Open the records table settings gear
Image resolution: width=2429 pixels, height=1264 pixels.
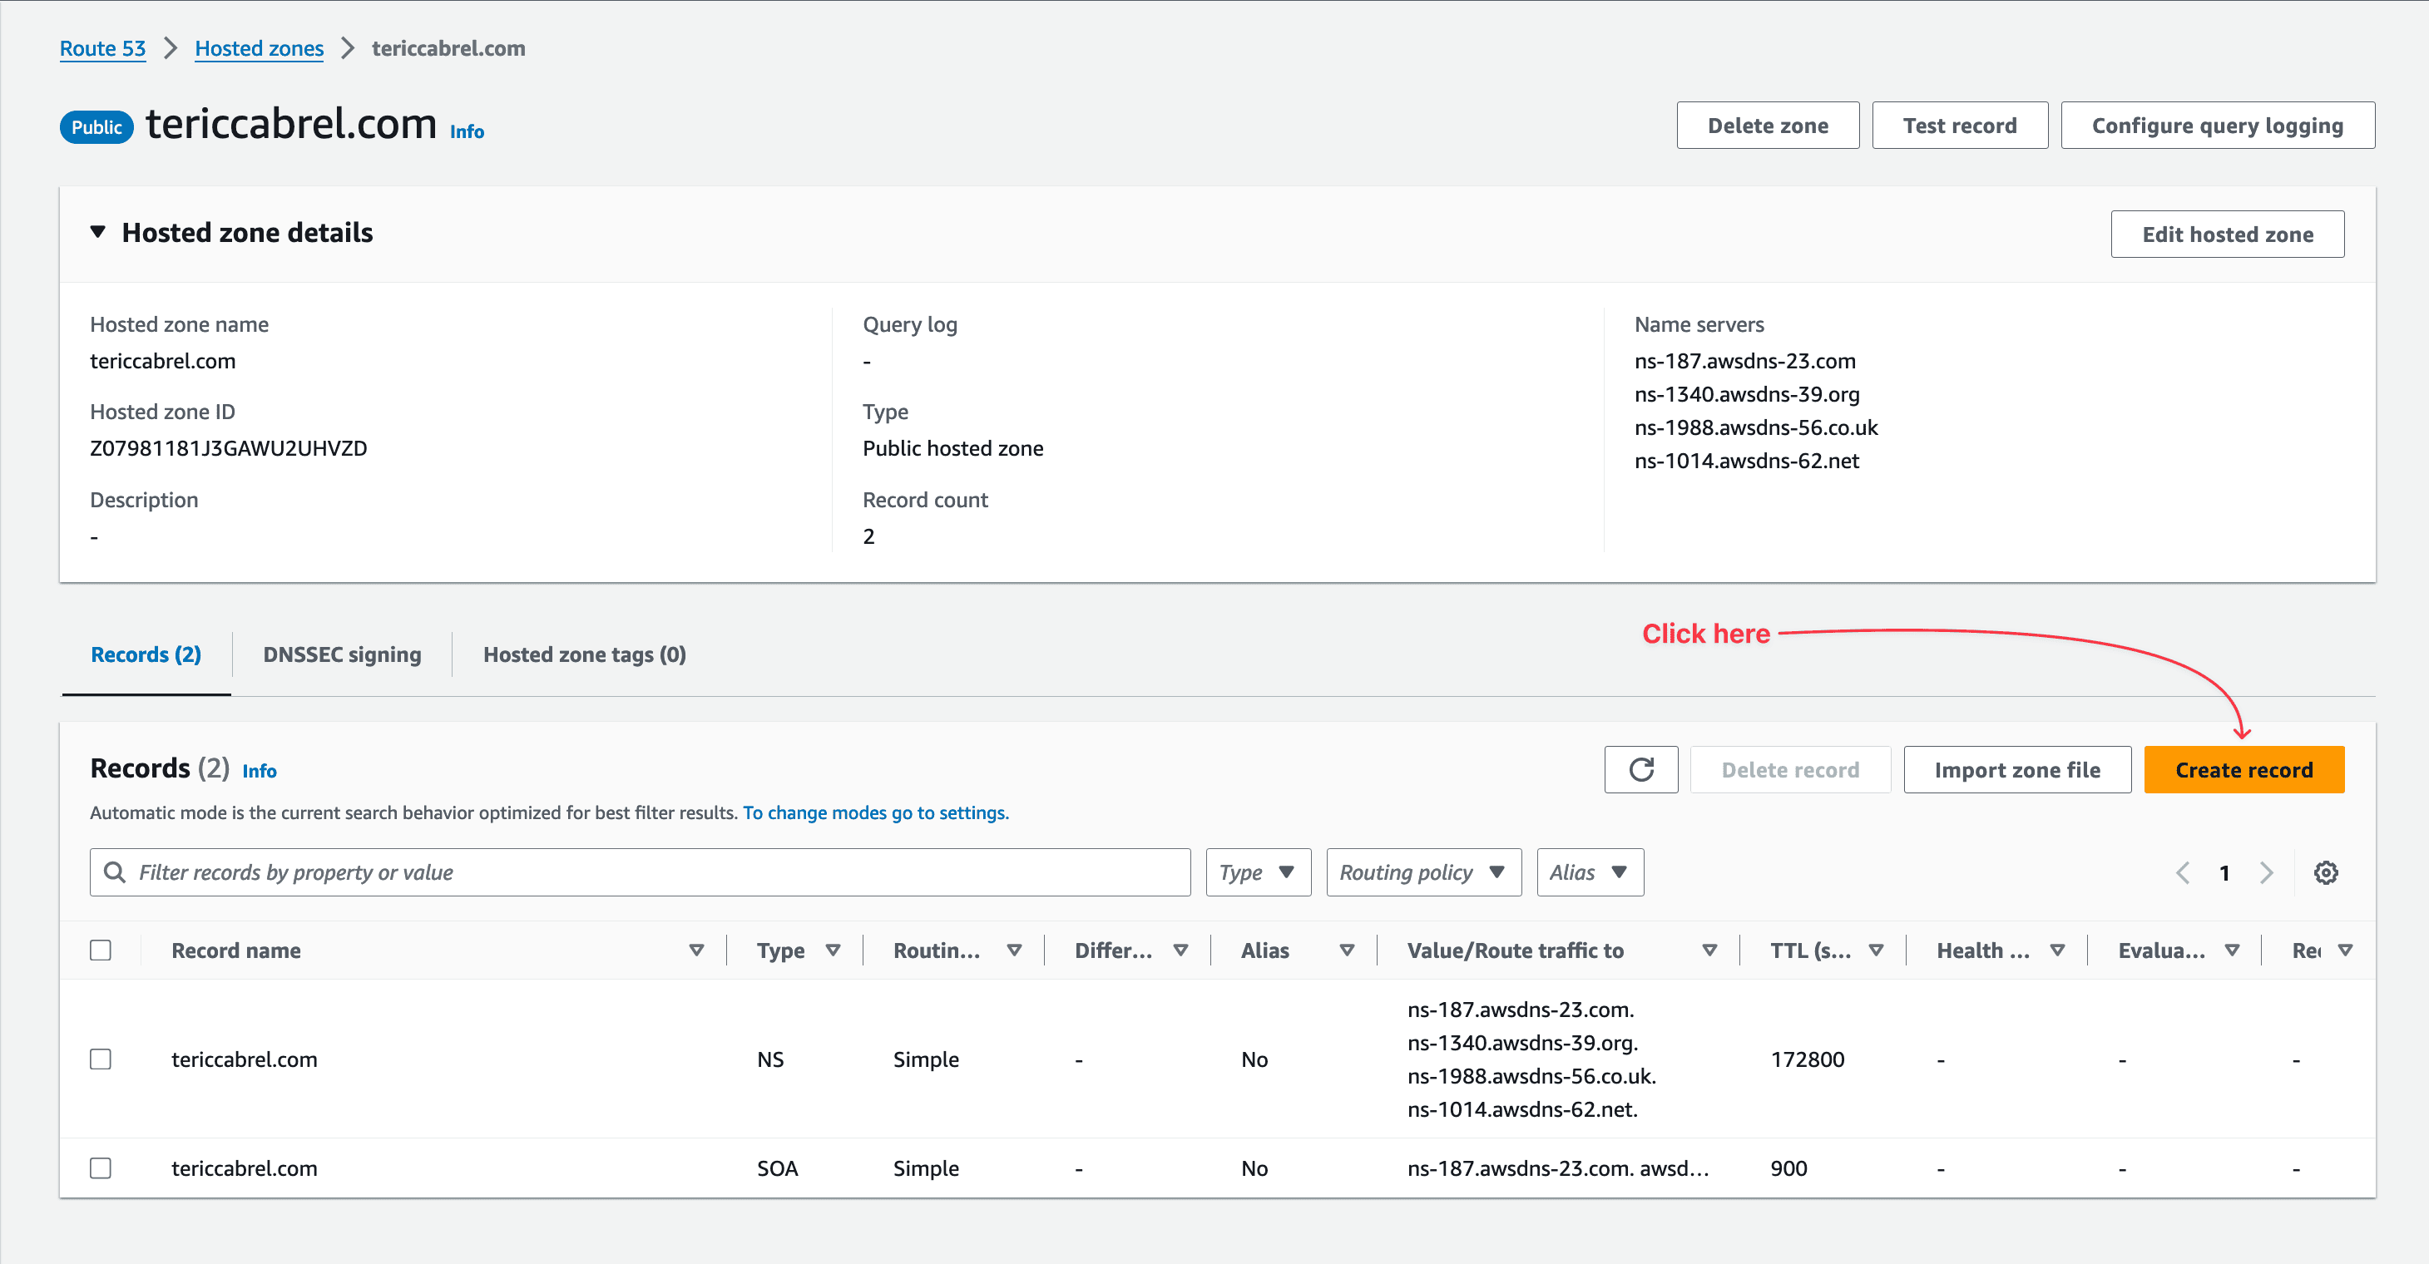pyautogui.click(x=2325, y=871)
